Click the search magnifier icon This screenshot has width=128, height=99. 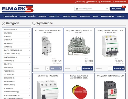(107, 9)
